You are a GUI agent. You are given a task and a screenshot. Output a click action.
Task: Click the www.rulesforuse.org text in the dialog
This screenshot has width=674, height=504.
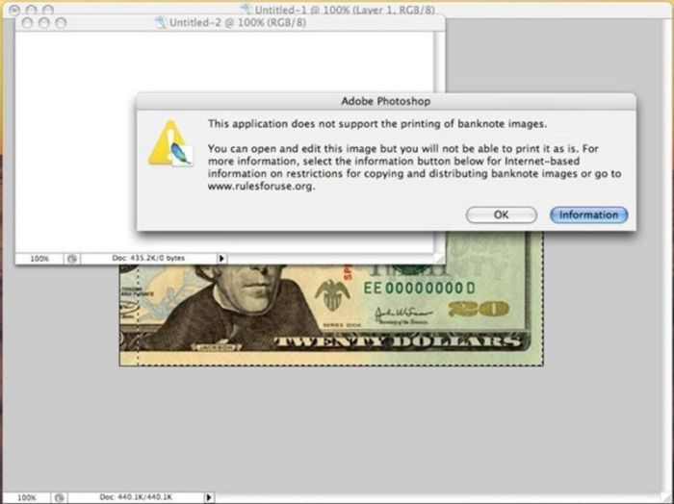click(261, 187)
